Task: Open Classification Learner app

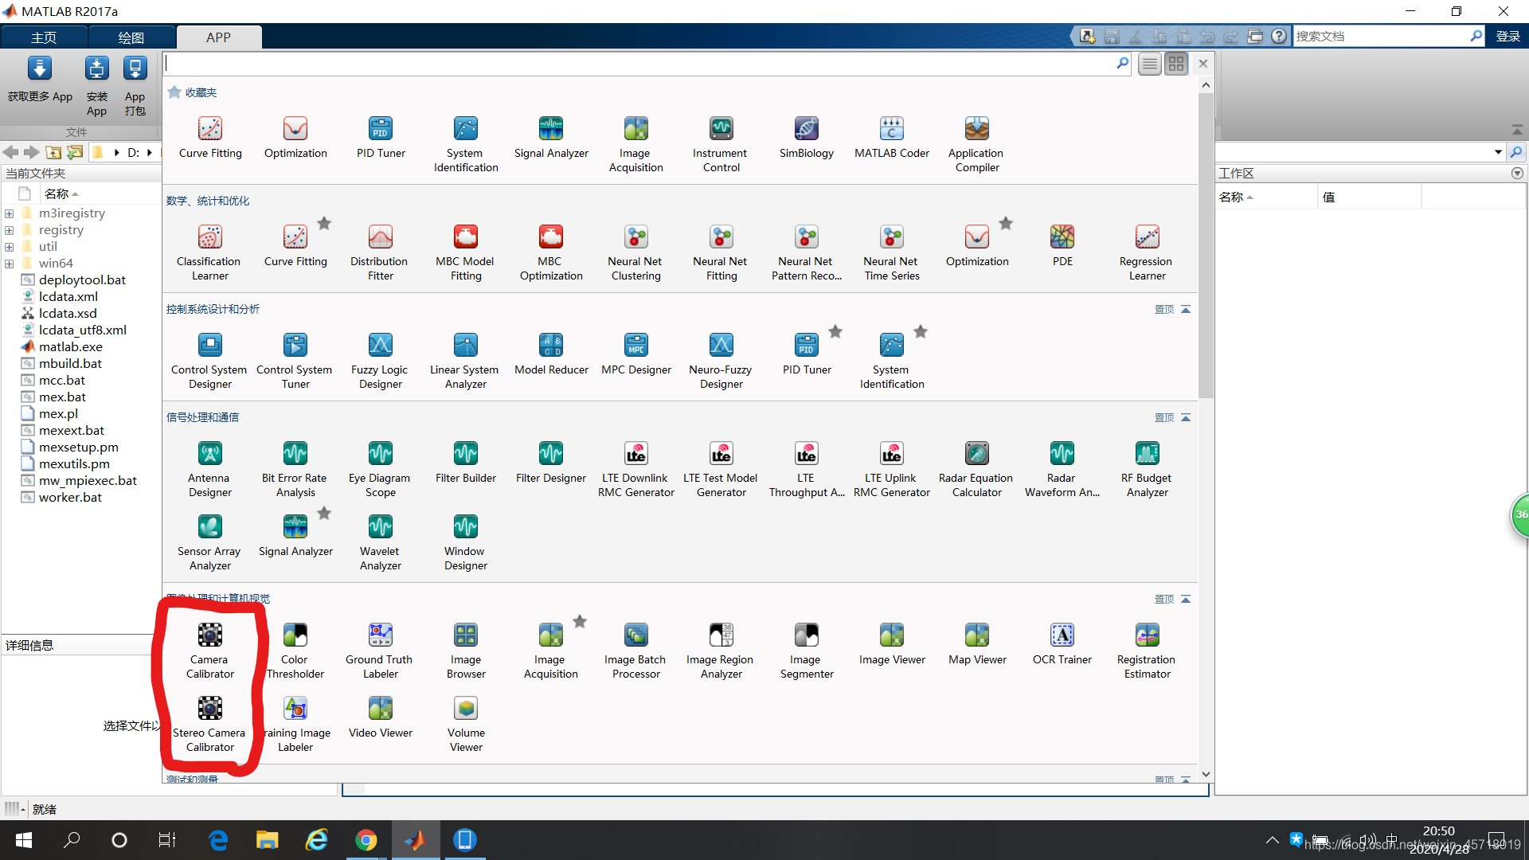Action: [x=209, y=237]
